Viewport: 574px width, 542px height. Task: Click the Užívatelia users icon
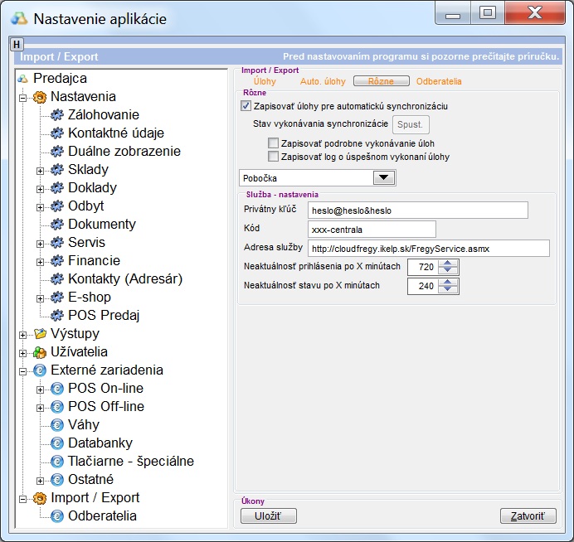coord(40,352)
